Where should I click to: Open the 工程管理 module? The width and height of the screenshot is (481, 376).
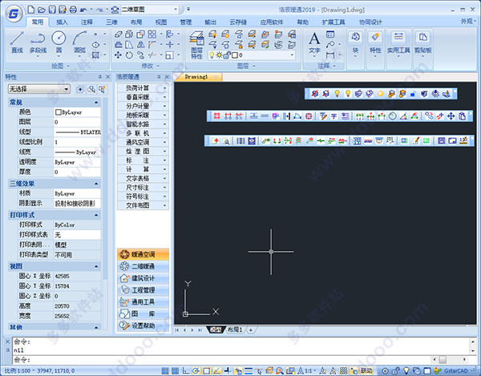click(143, 290)
